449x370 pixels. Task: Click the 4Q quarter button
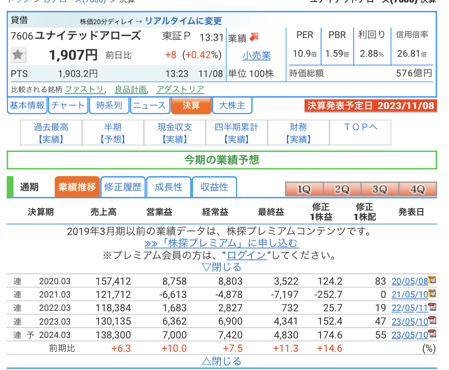[x=417, y=189]
